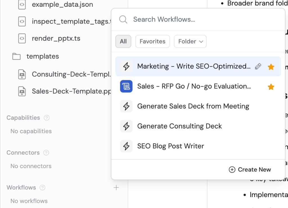The image size is (288, 208).
Task: Select Marketing – Write SEO-Optimized workflow
Action: click(x=198, y=66)
